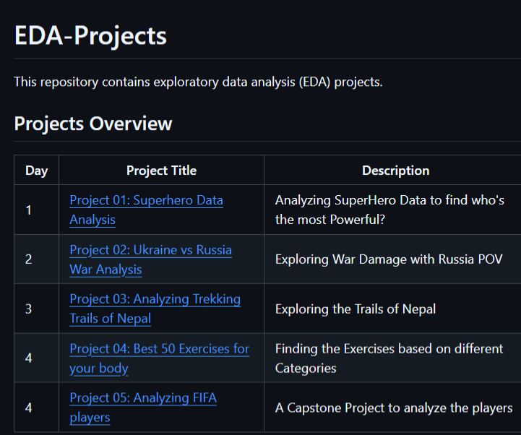Follow the Project 03 Trekking Trails of Nepal link

[x=155, y=299]
